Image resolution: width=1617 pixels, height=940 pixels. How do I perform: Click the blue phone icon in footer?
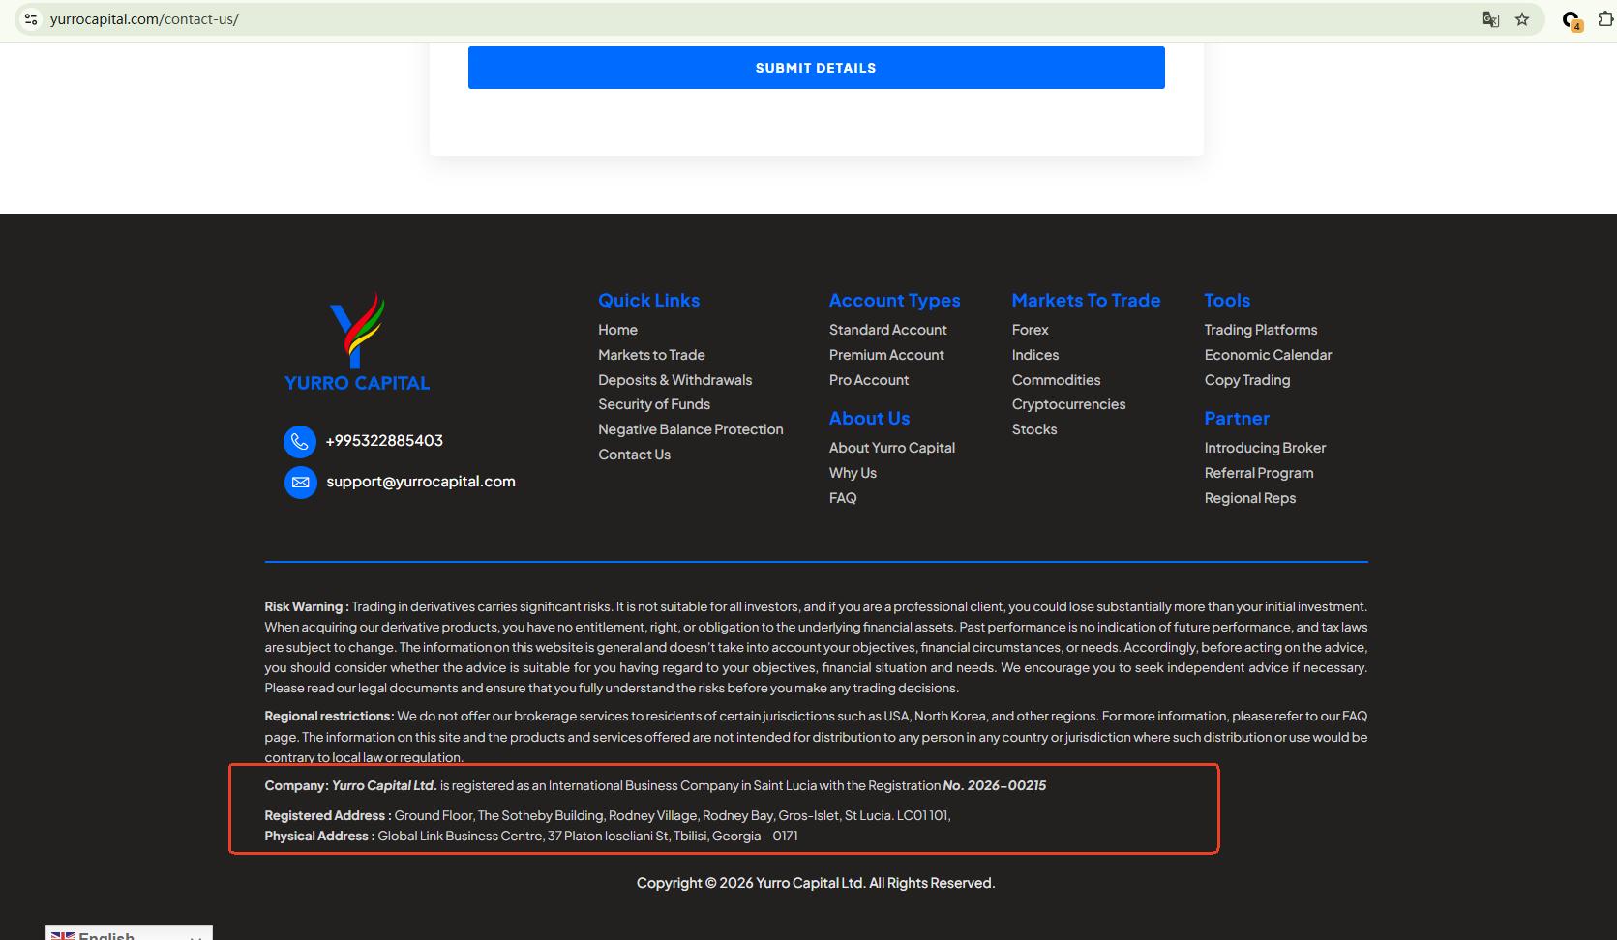(300, 442)
